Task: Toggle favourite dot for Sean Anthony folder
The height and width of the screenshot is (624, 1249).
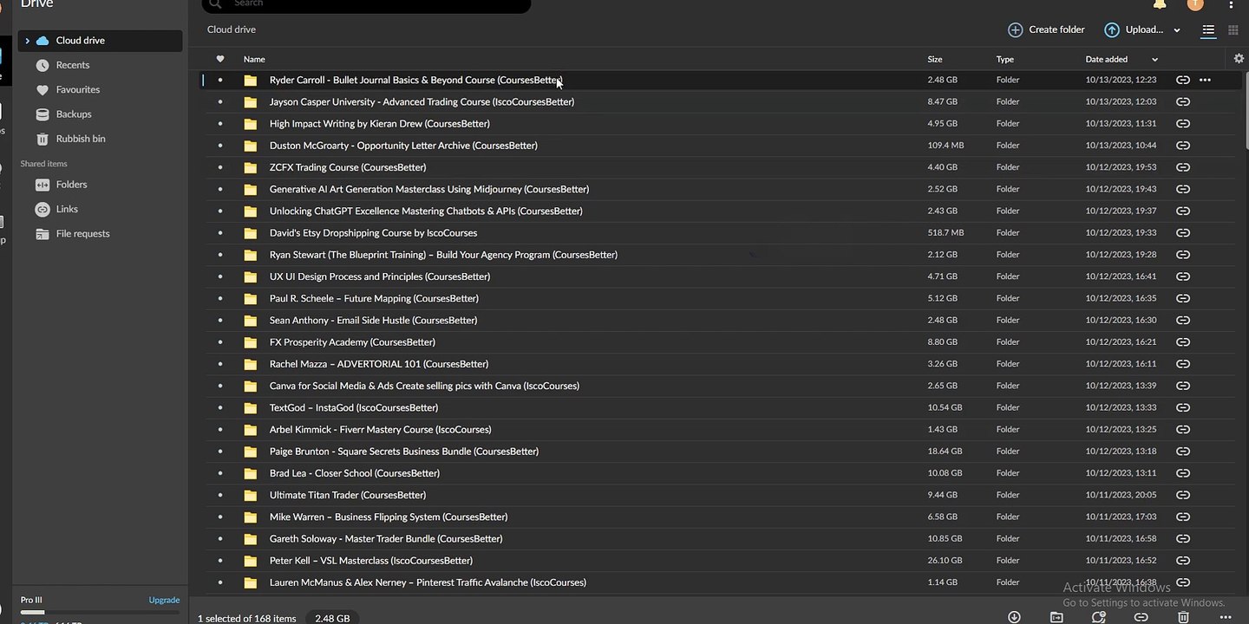Action: (x=220, y=321)
